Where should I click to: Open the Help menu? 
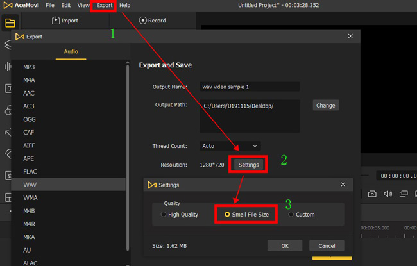pos(124,5)
